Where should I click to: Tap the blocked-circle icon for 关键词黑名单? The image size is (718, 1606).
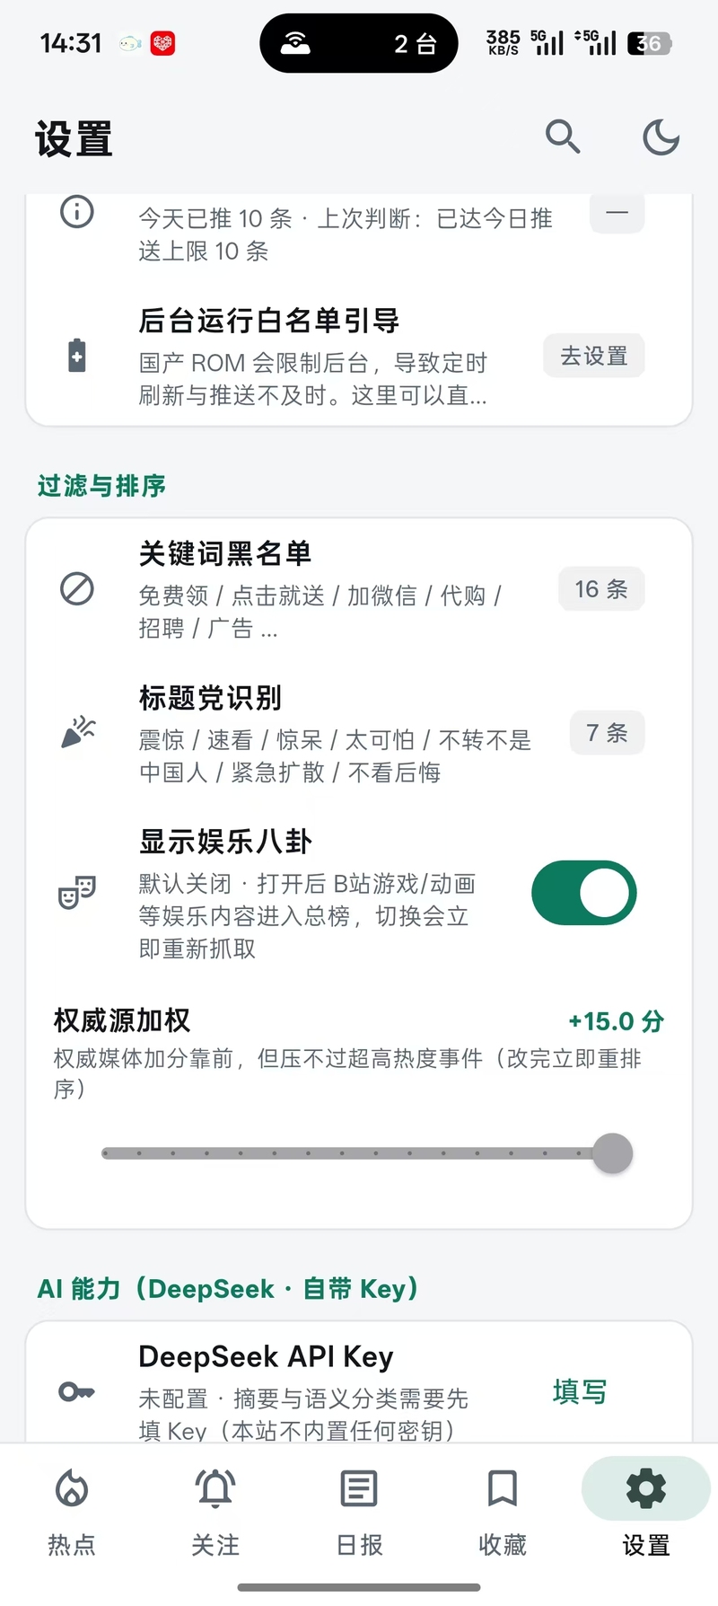[x=77, y=589]
